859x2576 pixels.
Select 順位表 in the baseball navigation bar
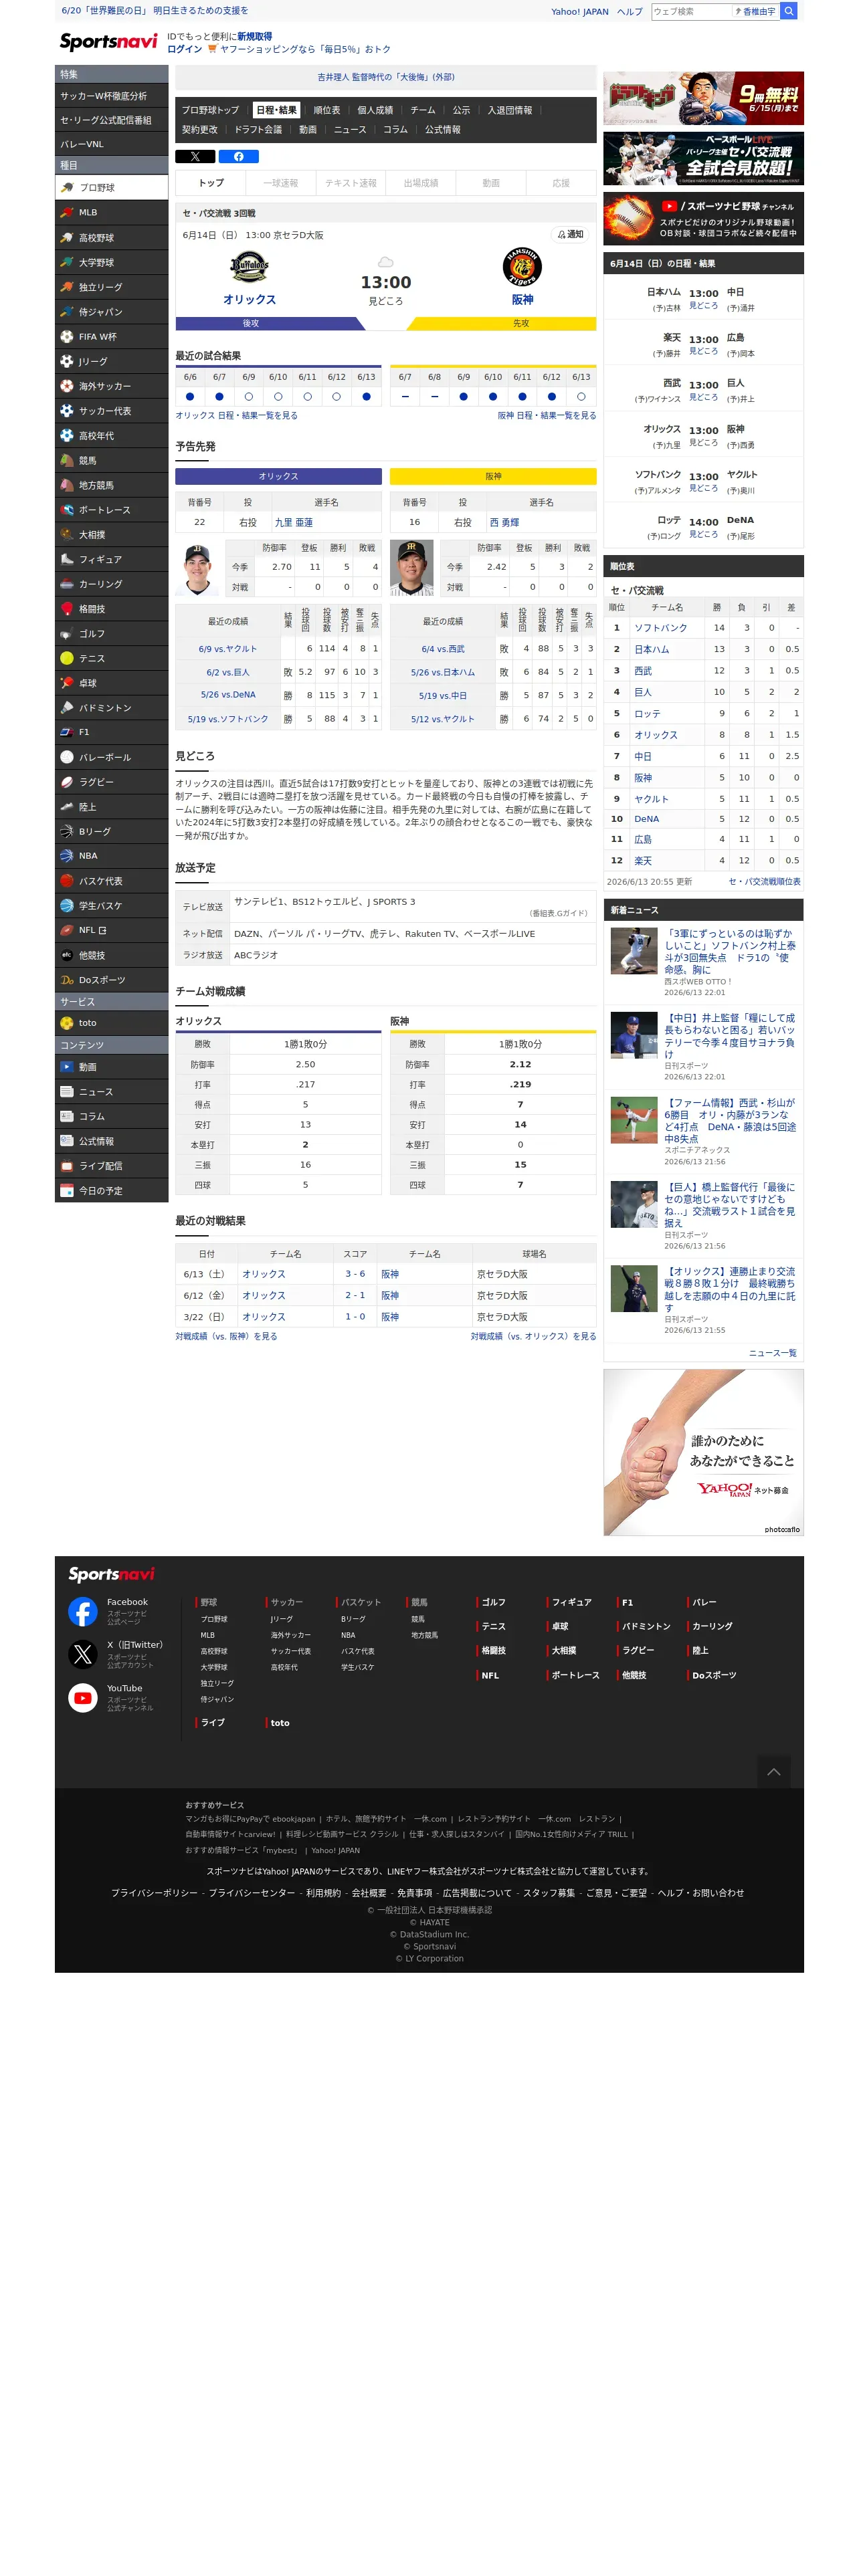click(x=326, y=110)
